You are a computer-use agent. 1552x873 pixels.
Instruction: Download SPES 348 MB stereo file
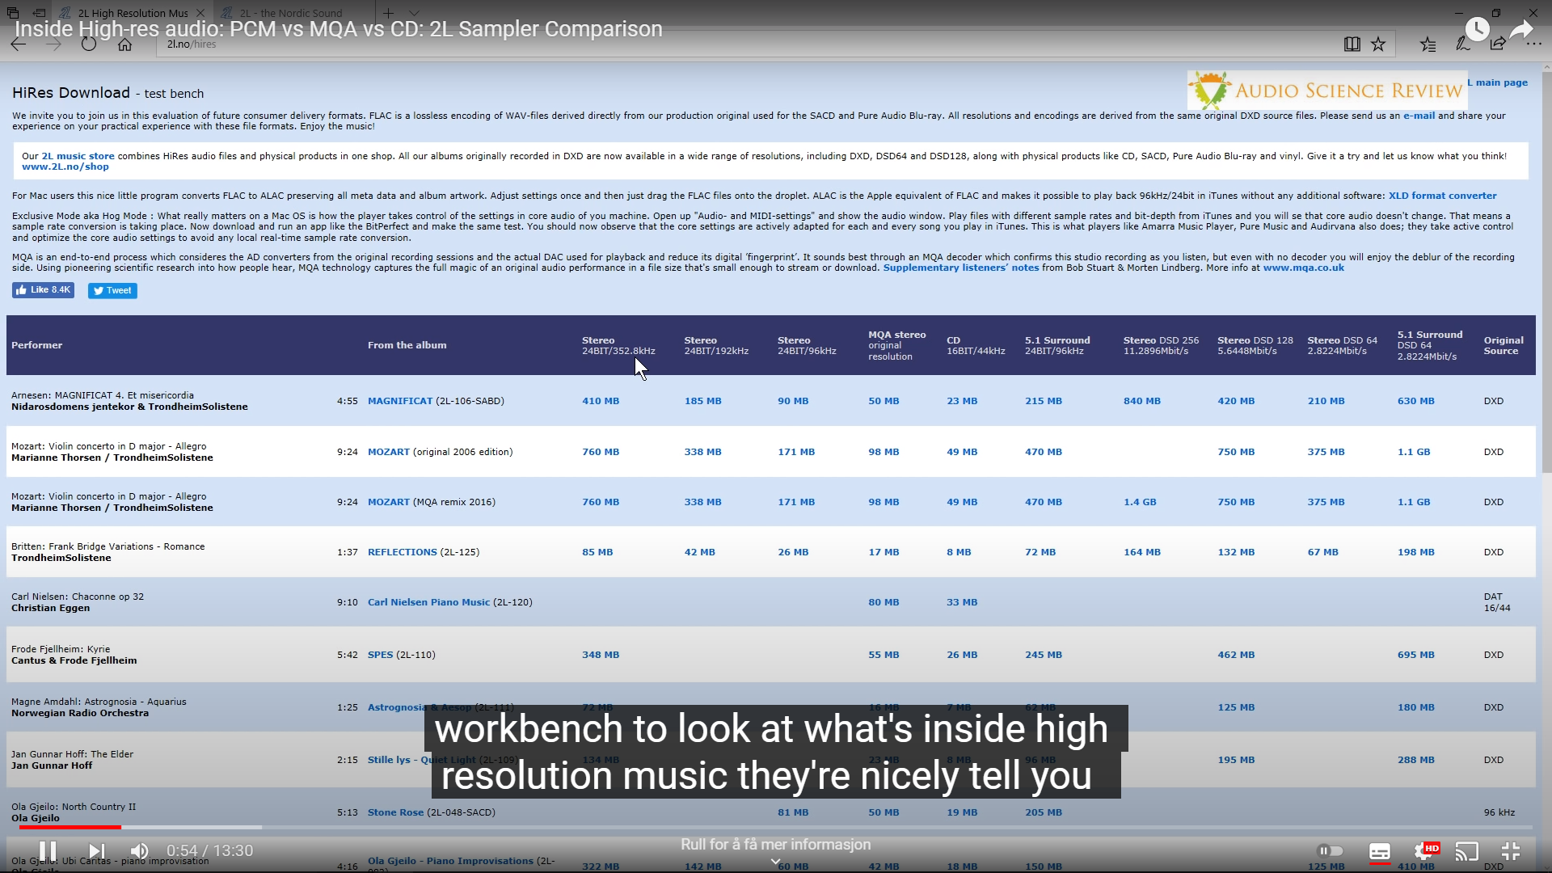tap(601, 655)
